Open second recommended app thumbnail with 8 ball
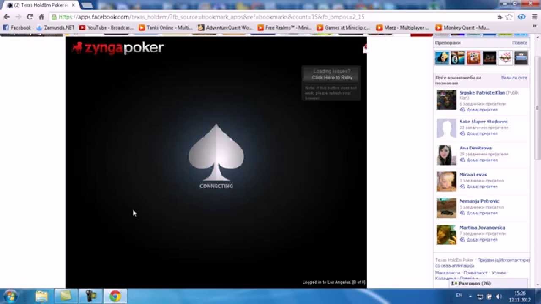 tap(458, 58)
